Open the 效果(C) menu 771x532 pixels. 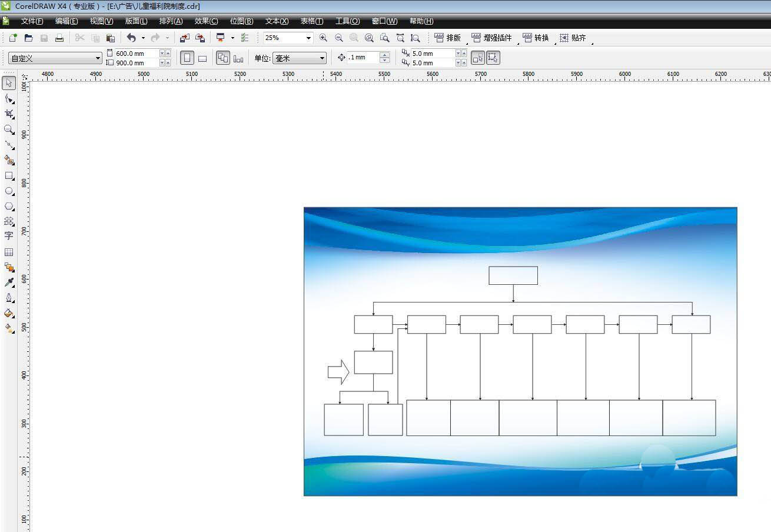pos(206,21)
